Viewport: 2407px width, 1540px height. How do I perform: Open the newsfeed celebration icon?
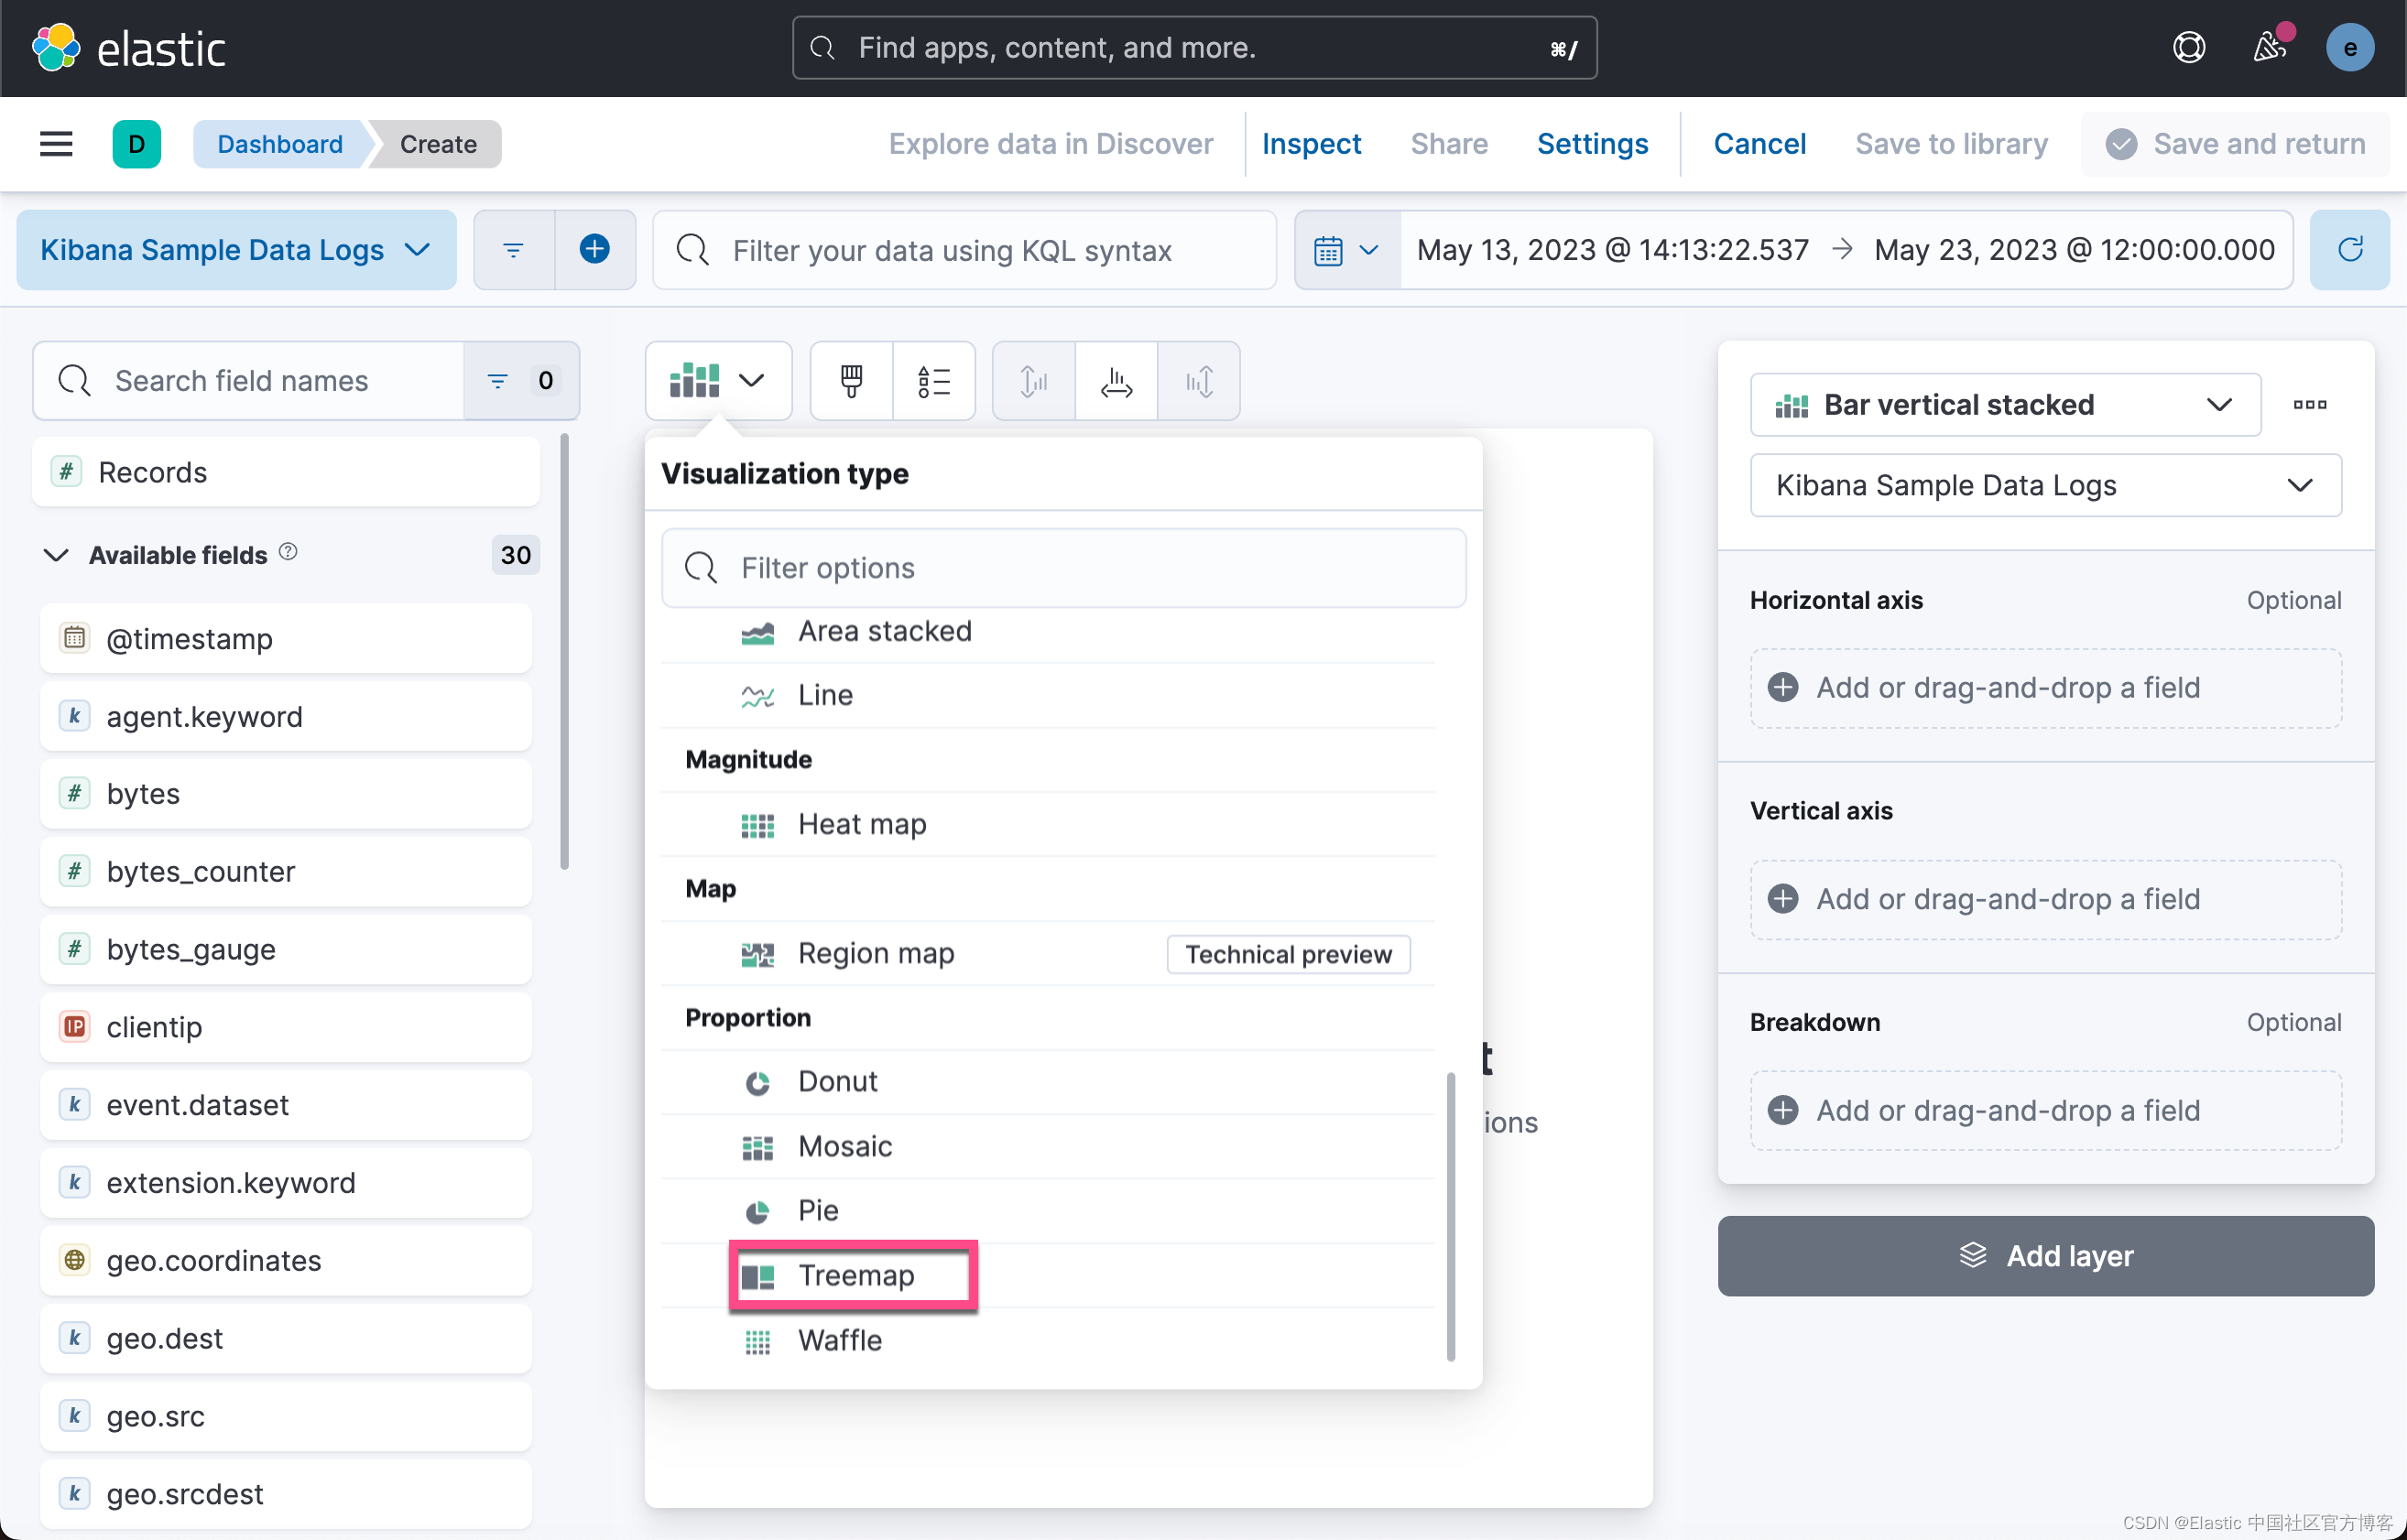pos(2270,47)
